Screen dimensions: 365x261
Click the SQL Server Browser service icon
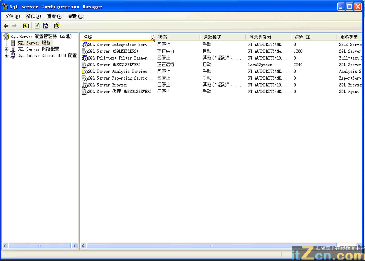click(85, 85)
